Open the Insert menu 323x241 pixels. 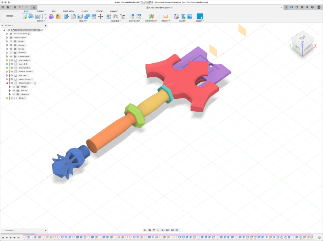tap(182, 21)
